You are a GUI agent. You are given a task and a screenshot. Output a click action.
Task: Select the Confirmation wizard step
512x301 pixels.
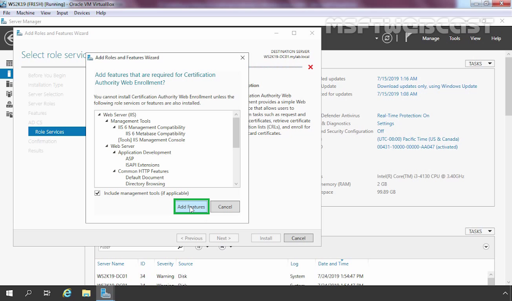(42, 141)
